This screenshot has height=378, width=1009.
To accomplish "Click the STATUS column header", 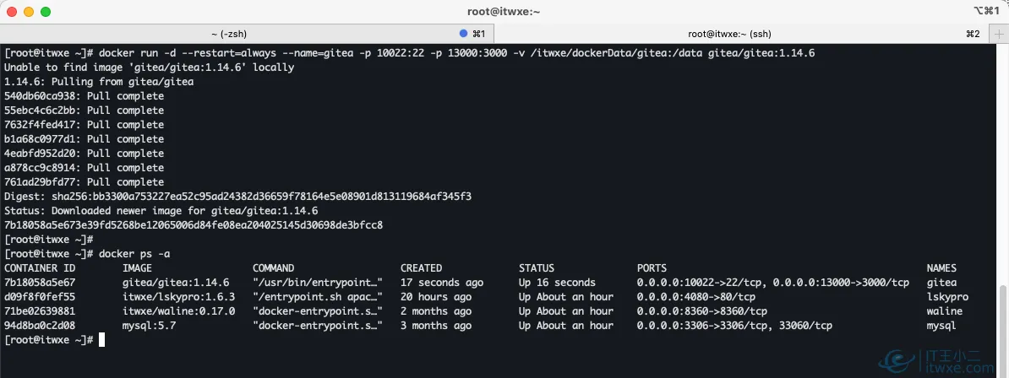I will [x=537, y=268].
